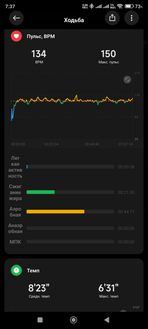This screenshot has width=148, height=329.
Task: Tap the 150 max pulse value
Action: (x=108, y=54)
